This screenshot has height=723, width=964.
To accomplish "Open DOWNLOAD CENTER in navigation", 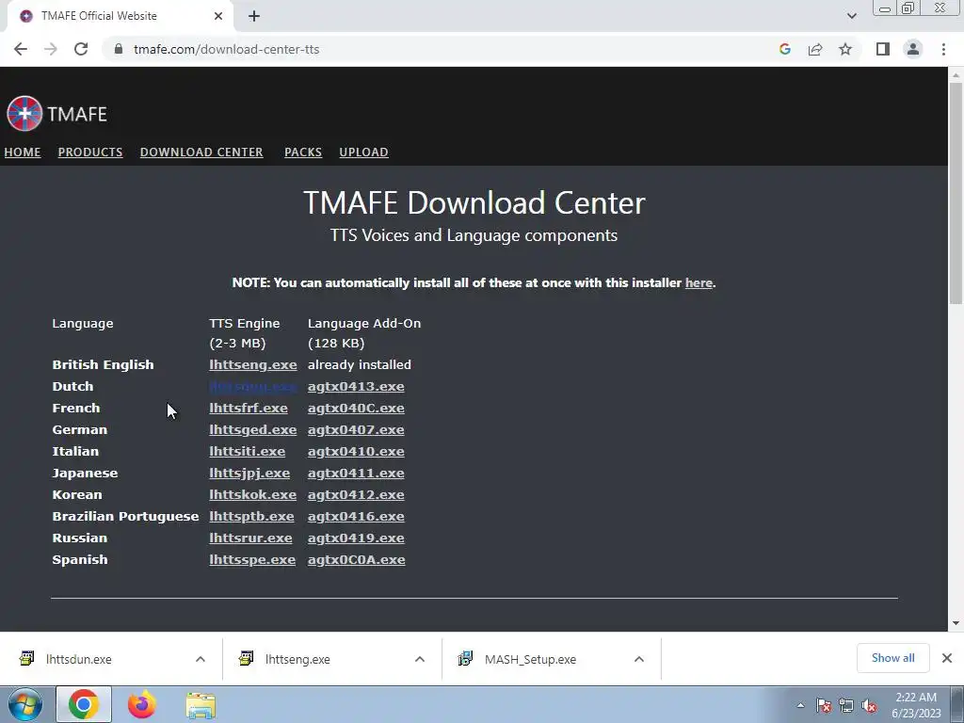I will click(x=201, y=152).
